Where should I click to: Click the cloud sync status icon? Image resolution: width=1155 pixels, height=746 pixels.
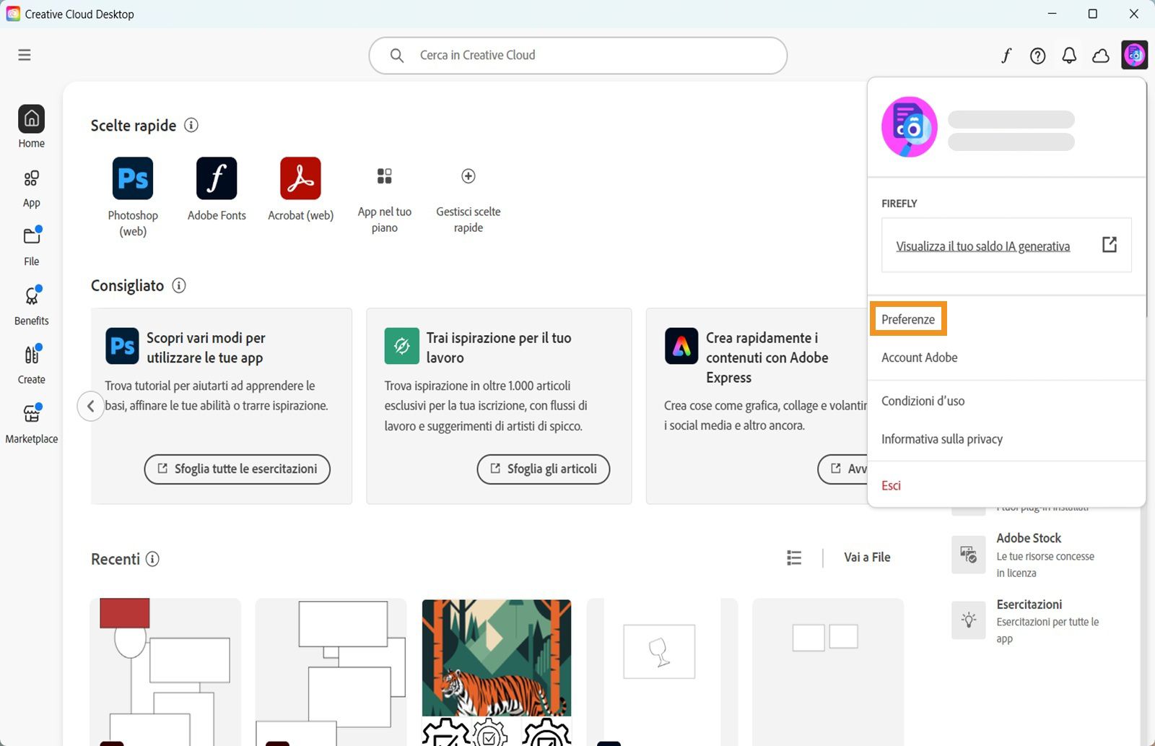(x=1100, y=55)
